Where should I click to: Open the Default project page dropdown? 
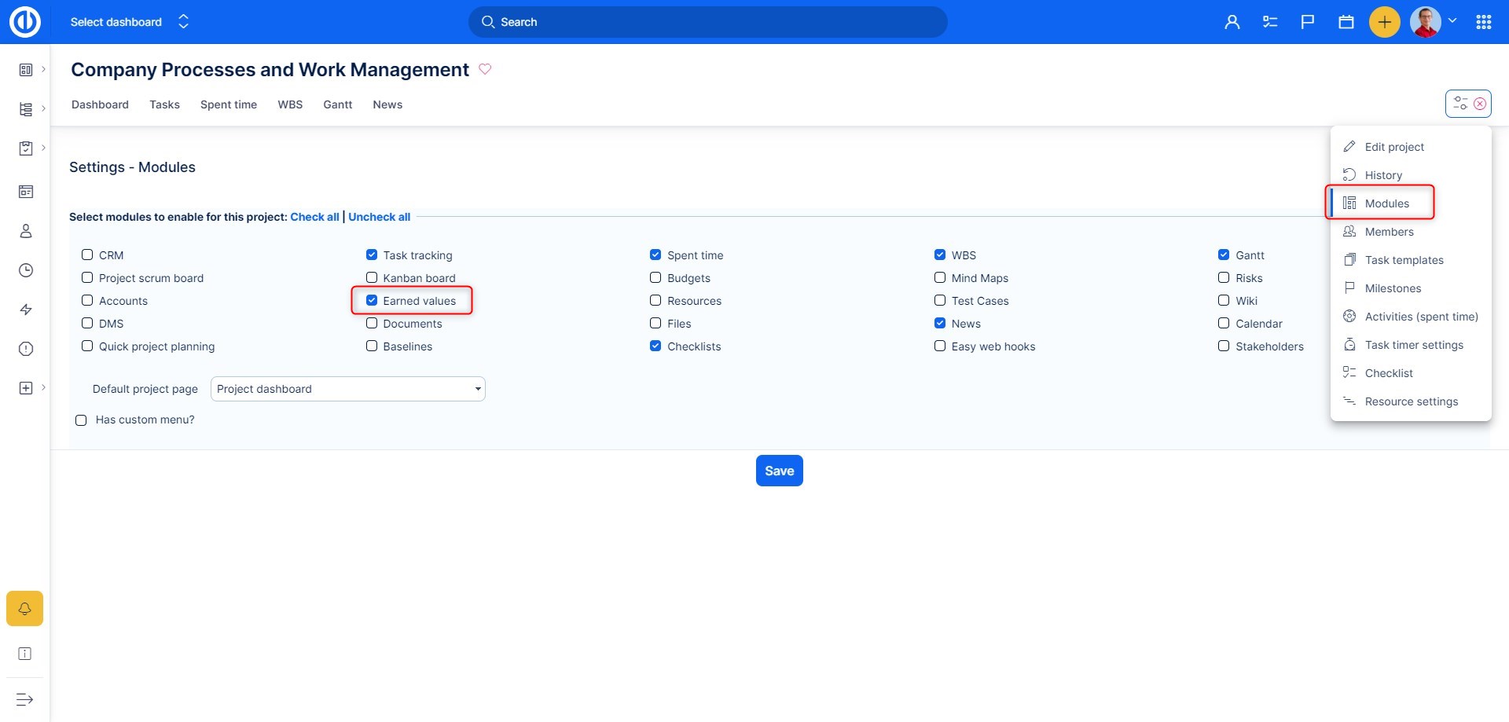coord(347,389)
